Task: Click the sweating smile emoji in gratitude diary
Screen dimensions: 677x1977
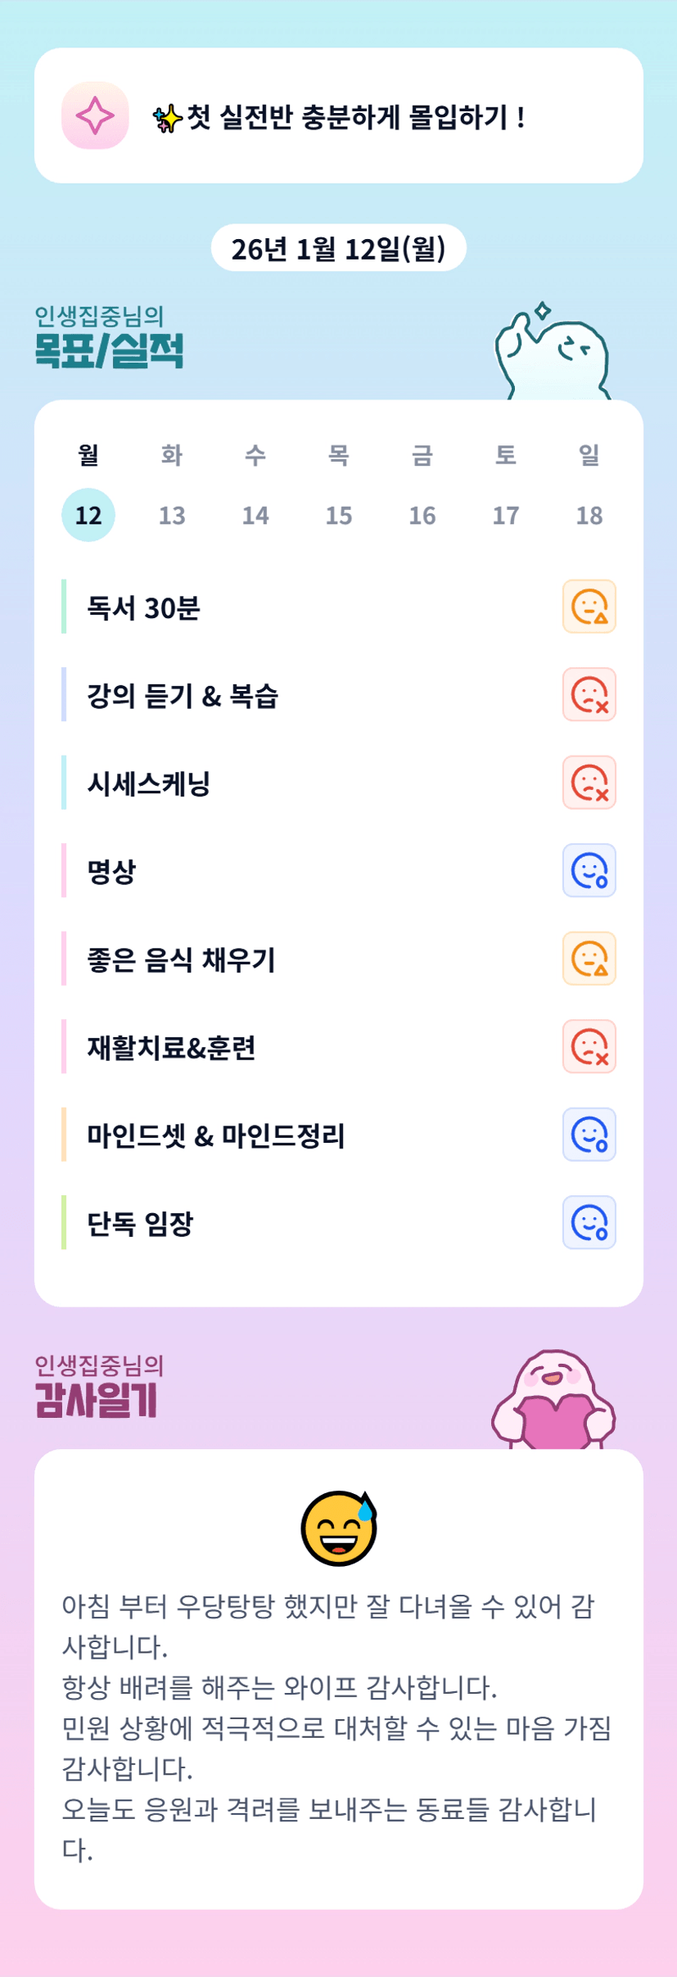Action: coord(338,1528)
